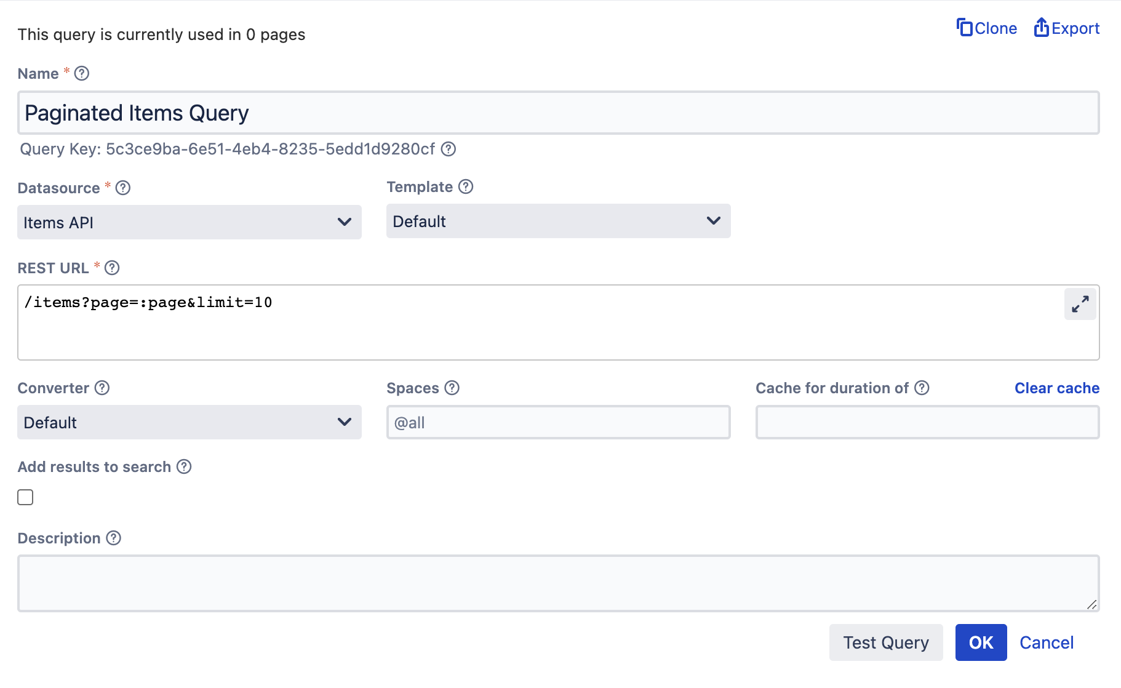
Task: Click into the Spaces input field
Action: coord(558,422)
